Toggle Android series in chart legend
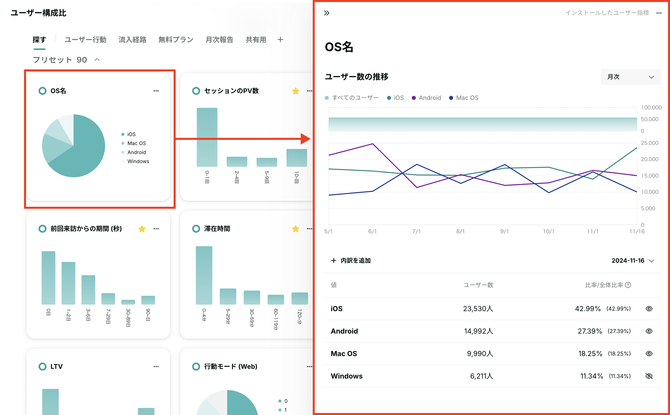Viewport: 670px width, 415px height. click(x=426, y=98)
